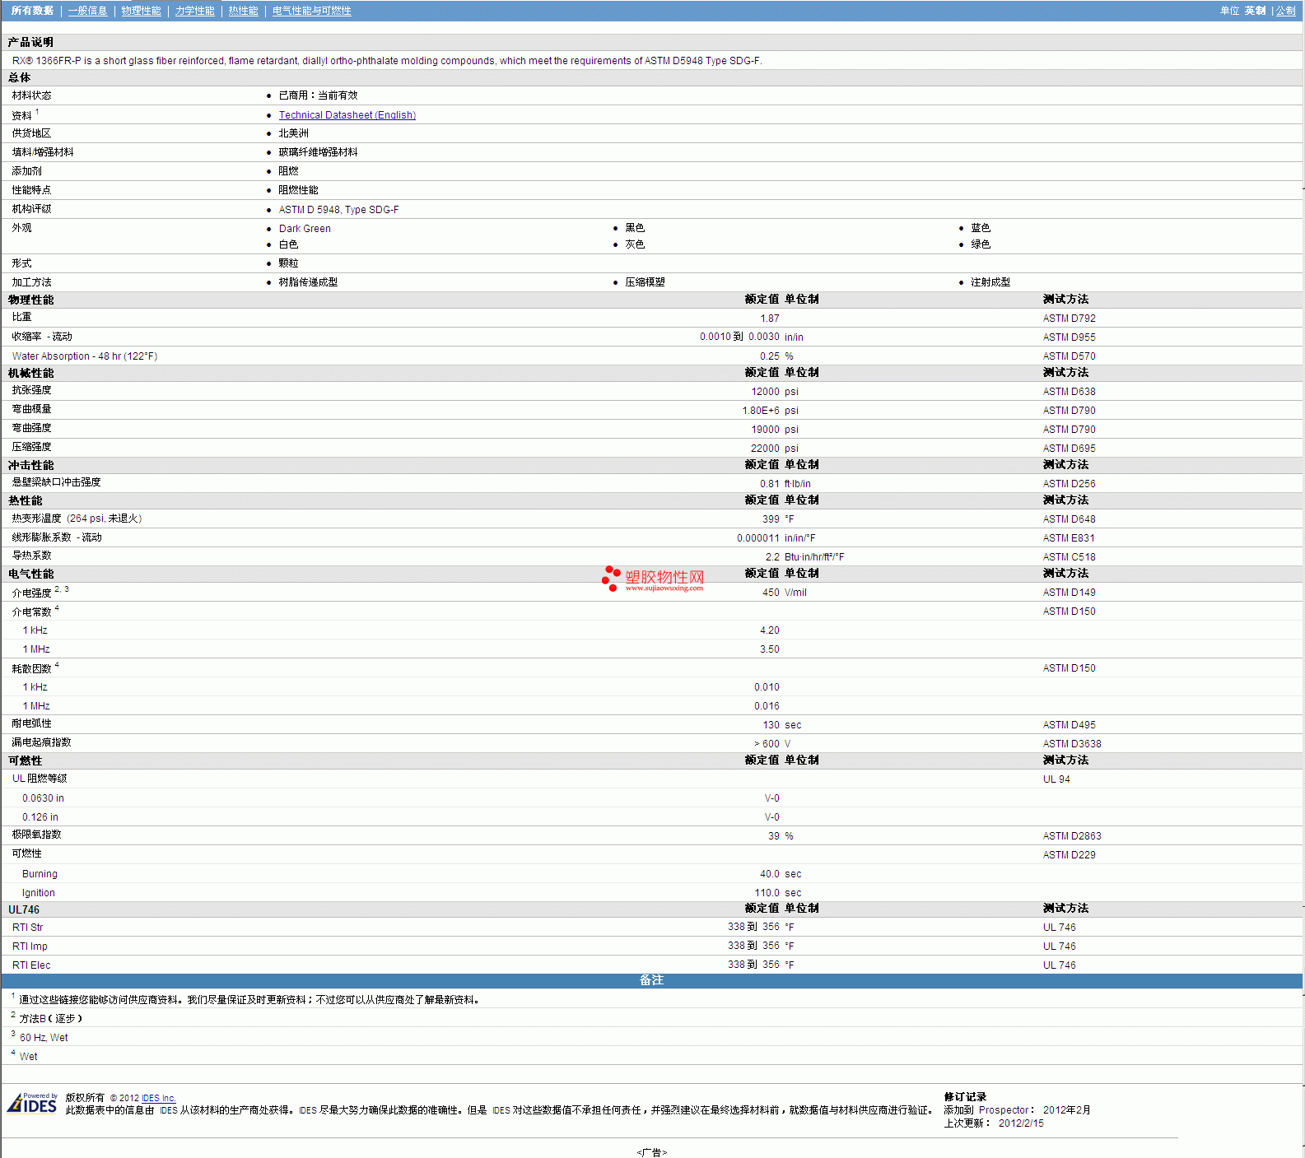Screen dimensions: 1305x1158
Task: Click Prospector in the 修订记录 section
Action: [1003, 1110]
